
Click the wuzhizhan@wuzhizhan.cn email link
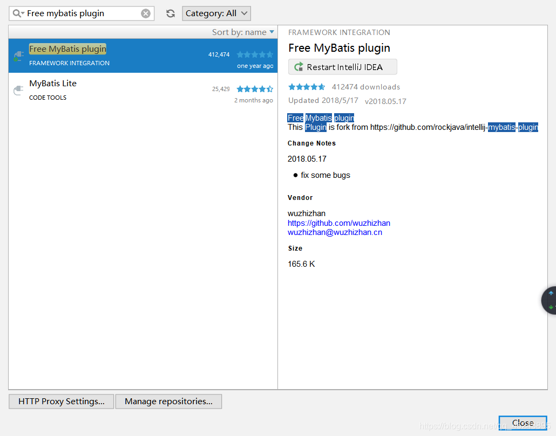pyautogui.click(x=335, y=232)
